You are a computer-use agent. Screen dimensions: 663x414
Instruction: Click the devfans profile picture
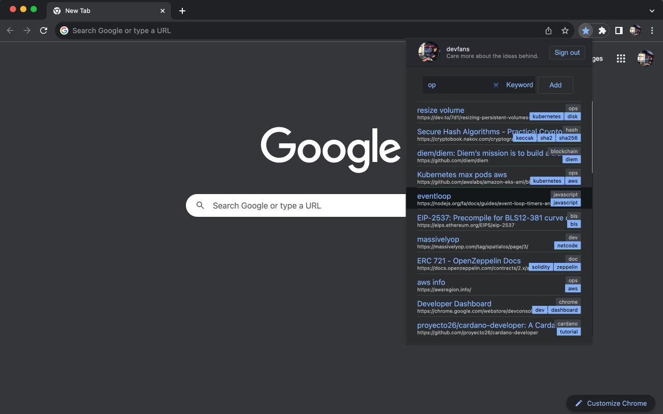[429, 52]
